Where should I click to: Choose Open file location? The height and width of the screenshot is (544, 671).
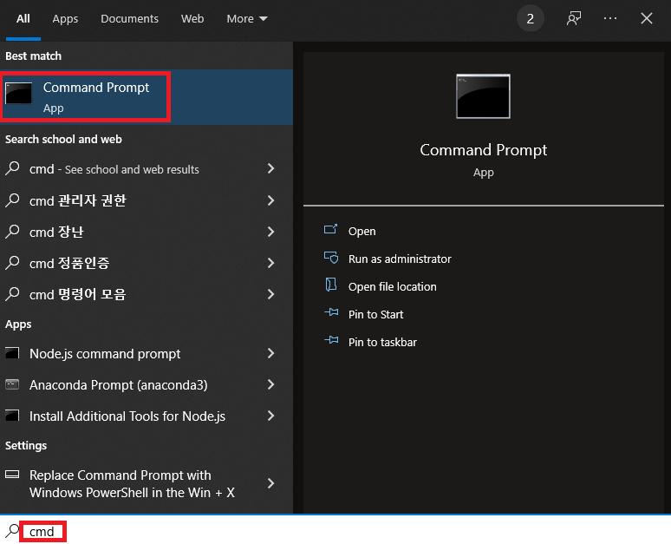(393, 286)
